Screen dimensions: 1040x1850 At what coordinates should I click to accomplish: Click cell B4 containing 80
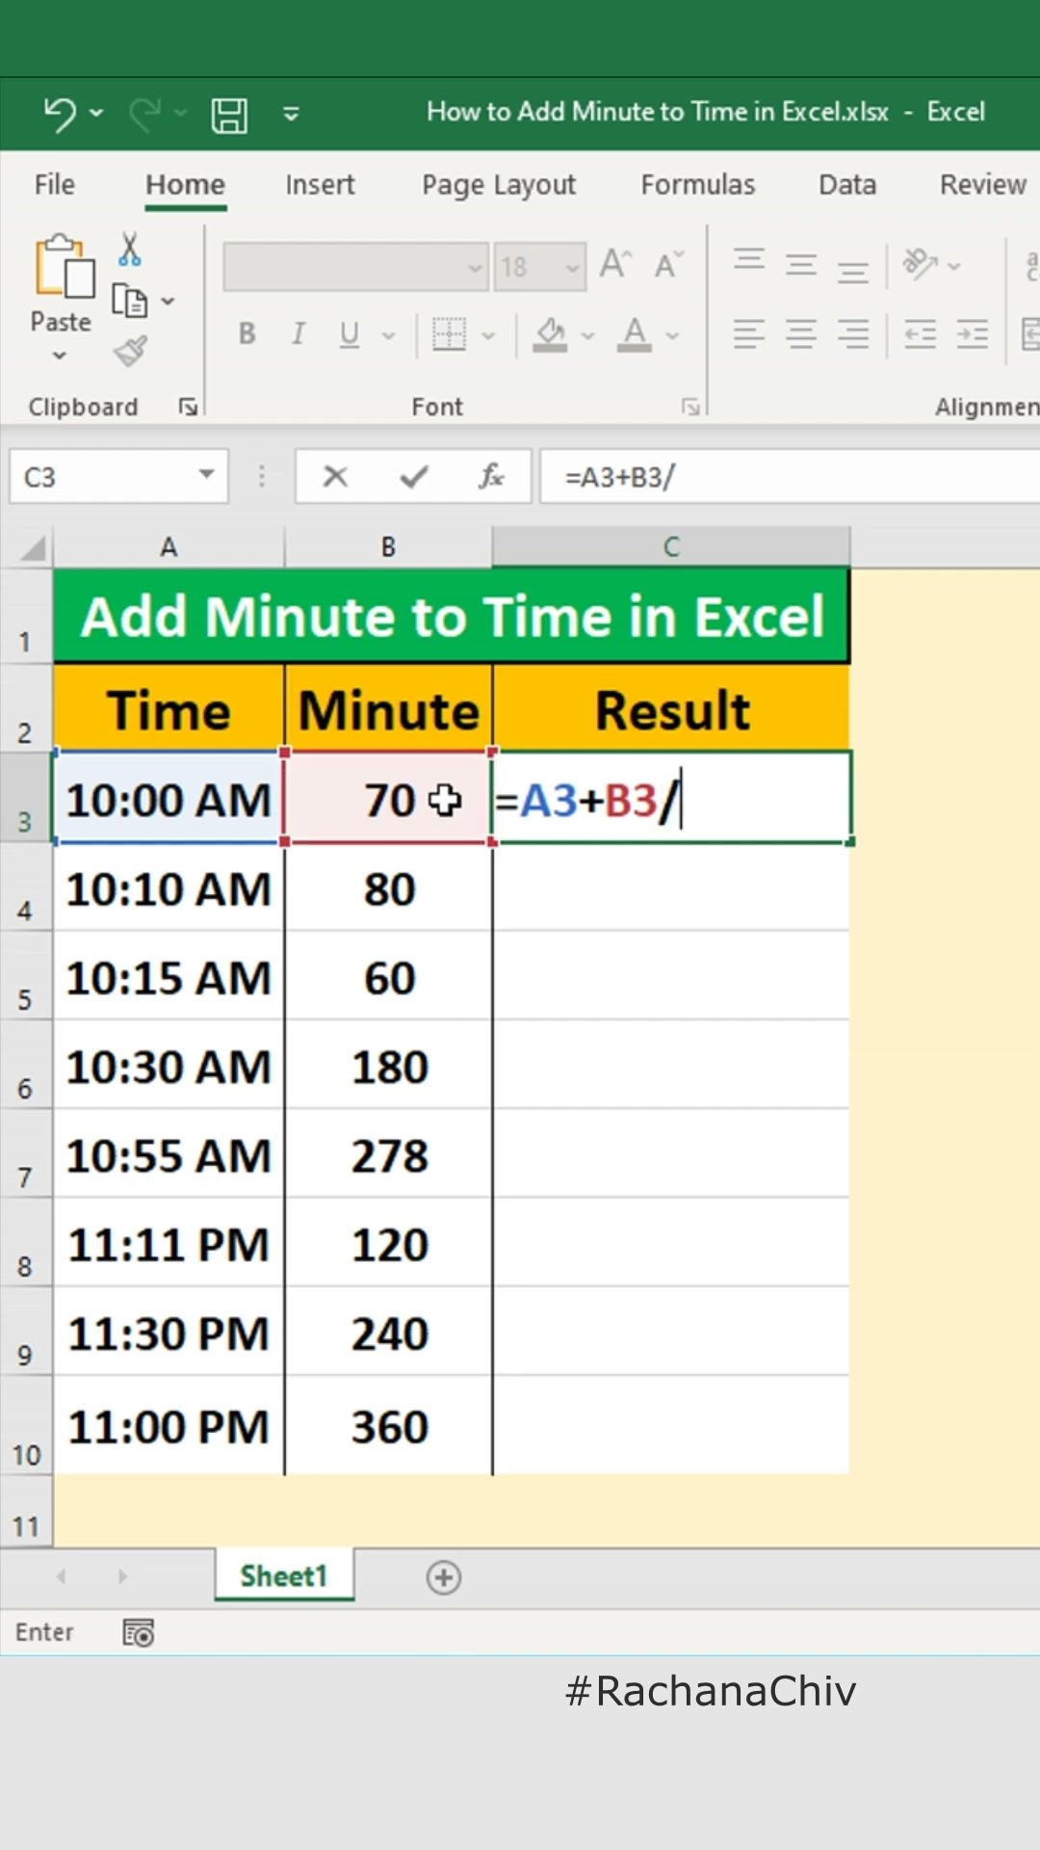click(389, 889)
